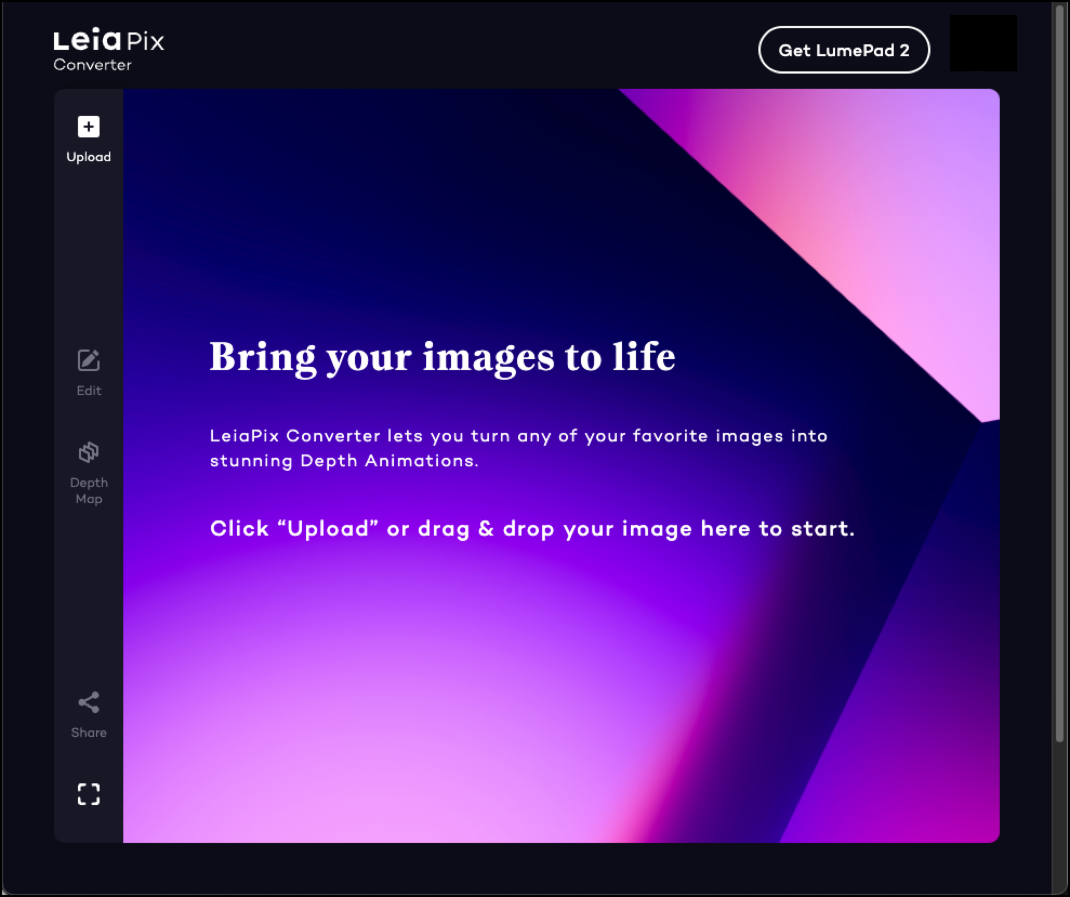
Task: Click empty sidebar space between Upload and Edit
Action: point(89,254)
